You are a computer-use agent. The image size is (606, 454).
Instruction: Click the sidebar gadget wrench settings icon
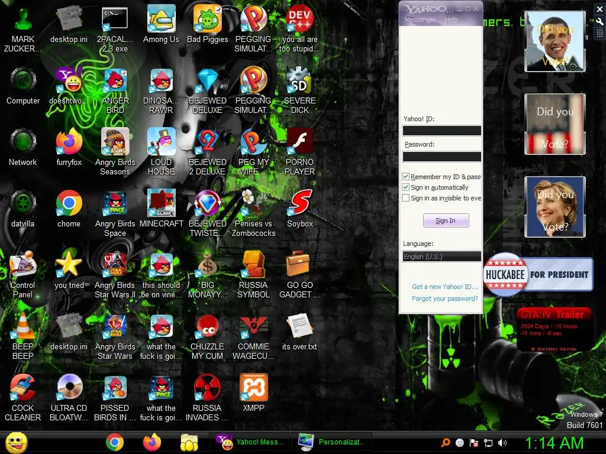point(600,22)
